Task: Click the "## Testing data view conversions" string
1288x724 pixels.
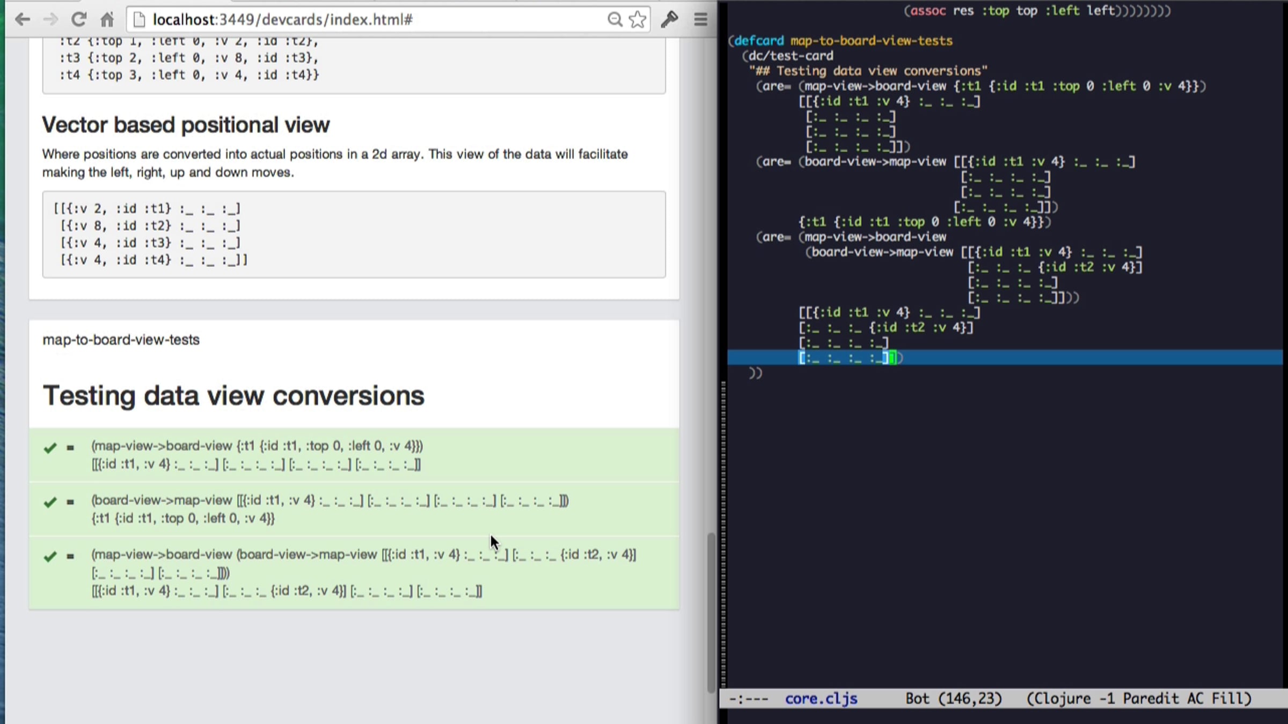Action: tap(868, 71)
